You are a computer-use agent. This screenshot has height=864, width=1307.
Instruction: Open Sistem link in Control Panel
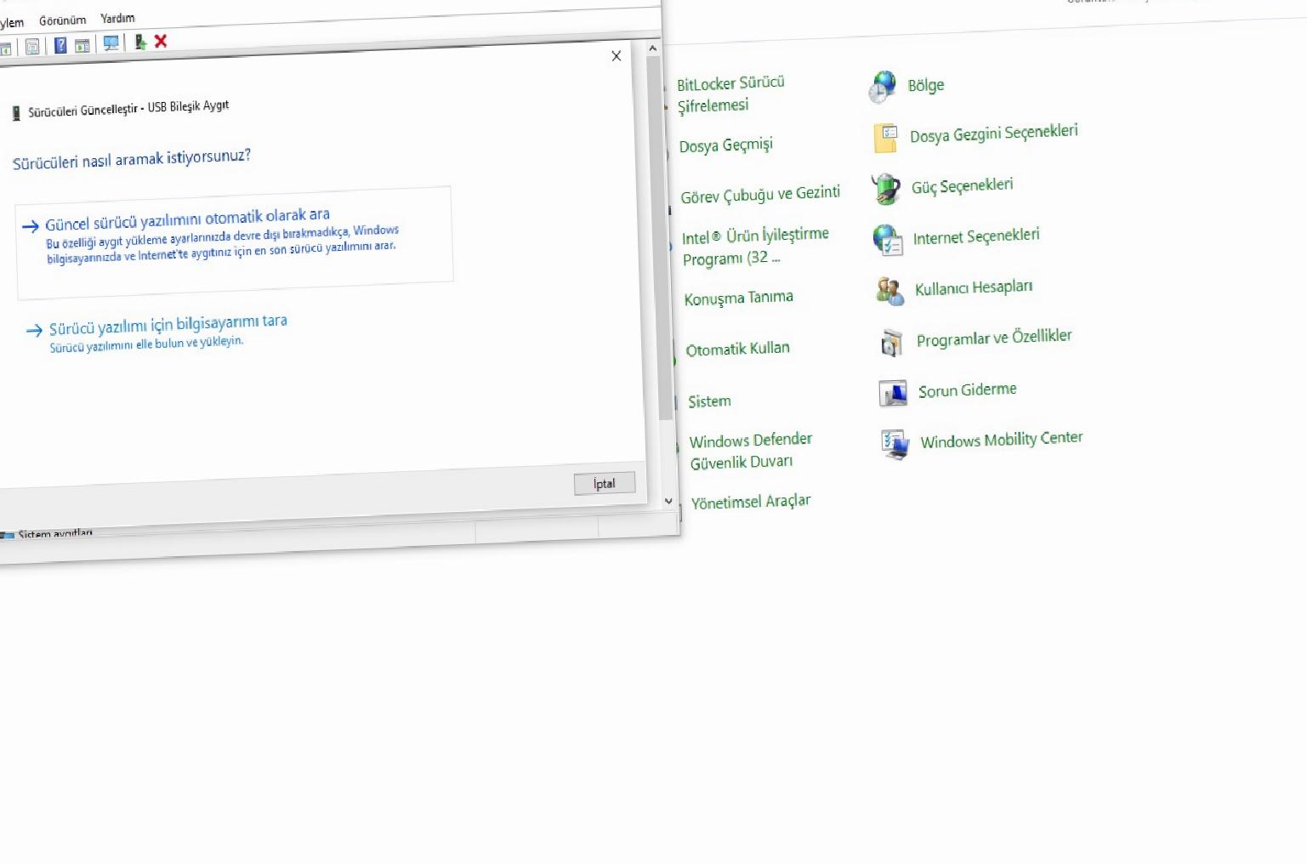(709, 401)
